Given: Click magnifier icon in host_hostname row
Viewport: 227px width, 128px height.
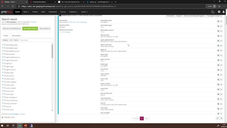Looking at the screenshot, I should click(218, 99).
